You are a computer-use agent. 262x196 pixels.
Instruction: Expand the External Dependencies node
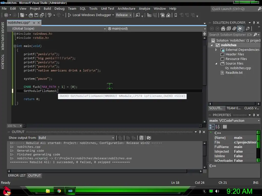(x=216, y=50)
